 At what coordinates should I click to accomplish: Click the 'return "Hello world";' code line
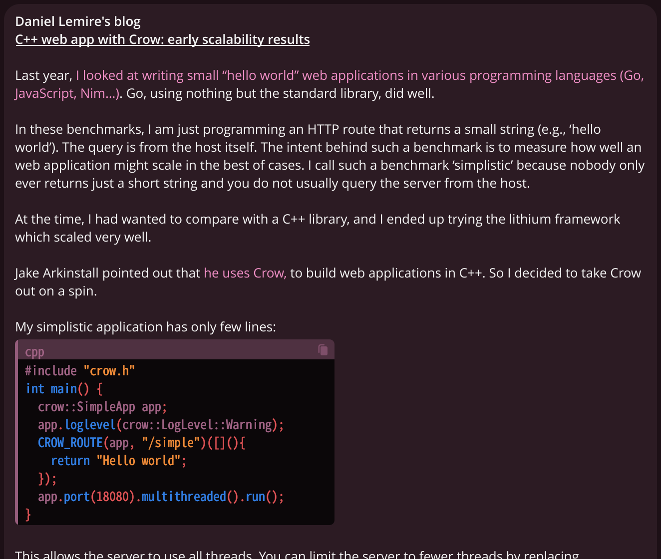pyautogui.click(x=119, y=461)
